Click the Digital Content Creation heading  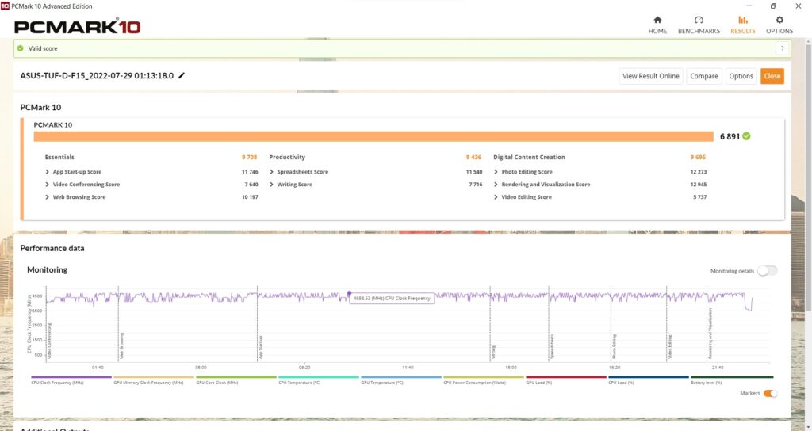[529, 158]
